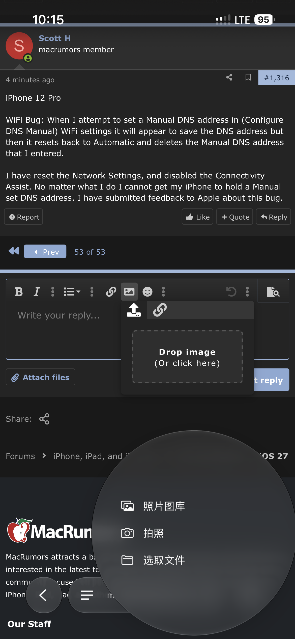Undo last edit in reply editor
Screen dimensions: 295x639
(x=231, y=292)
